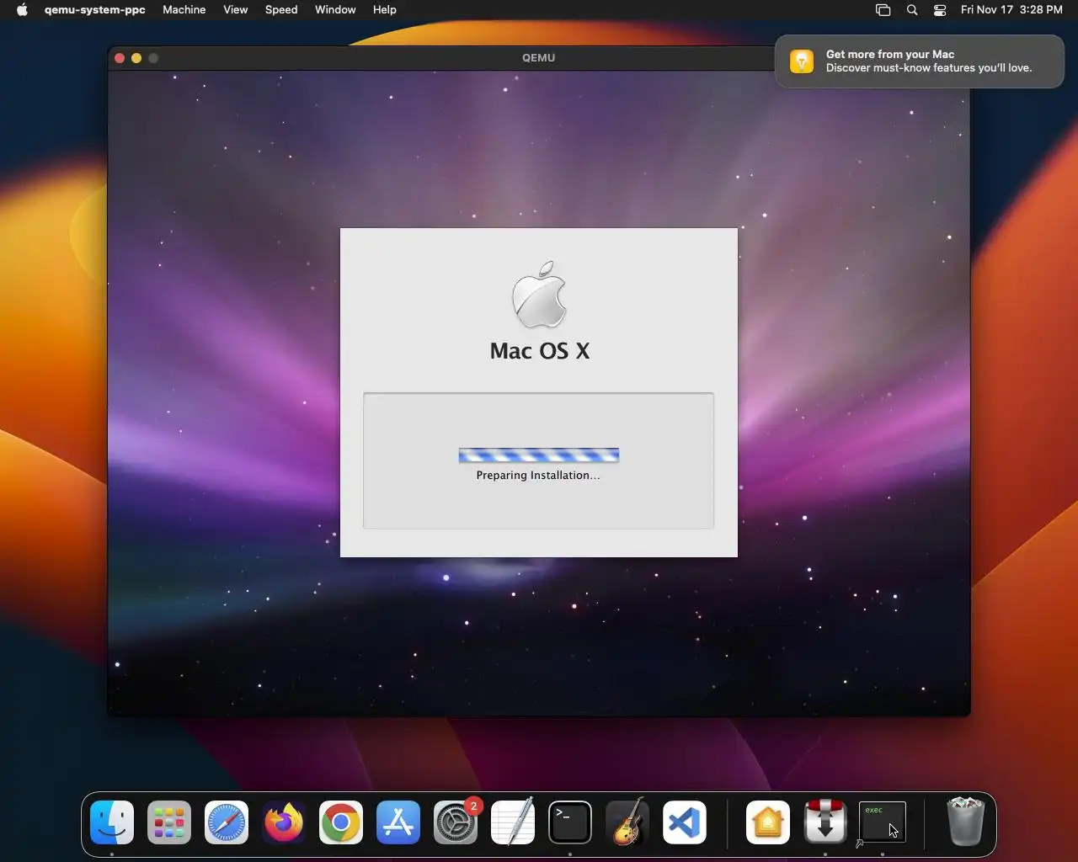The width and height of the screenshot is (1078, 862).
Task: Click the QEMU window title bar
Action: pos(539,58)
